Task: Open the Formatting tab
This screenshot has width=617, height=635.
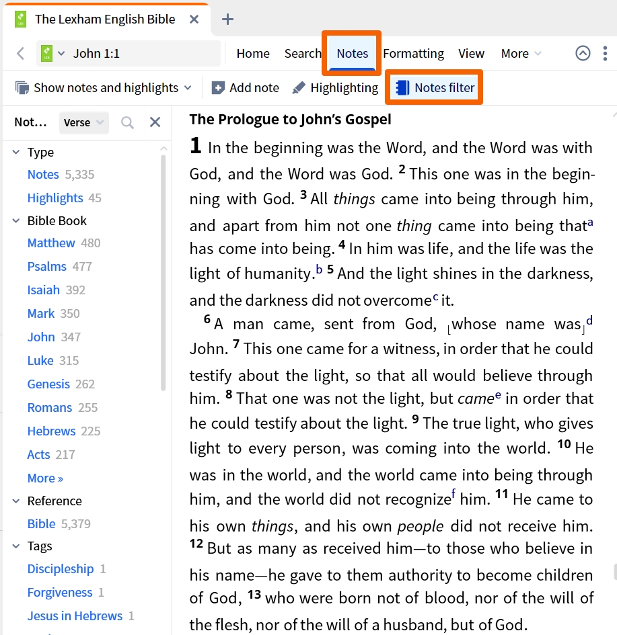Action: (x=414, y=54)
